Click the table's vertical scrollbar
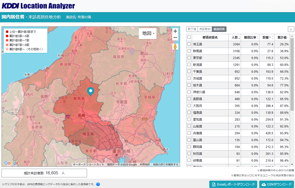This screenshot has height=188, width=295. click(x=292, y=76)
